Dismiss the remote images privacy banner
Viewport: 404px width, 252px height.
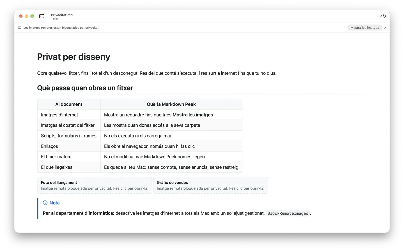pyautogui.click(x=385, y=28)
